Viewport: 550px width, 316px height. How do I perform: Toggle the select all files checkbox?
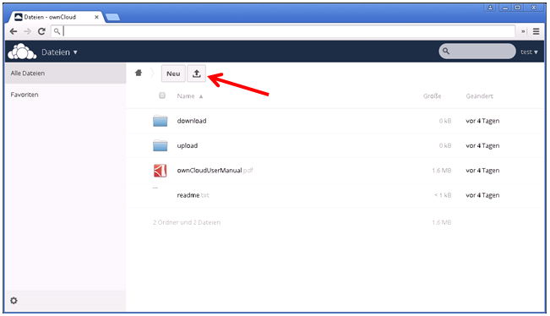[x=162, y=95]
